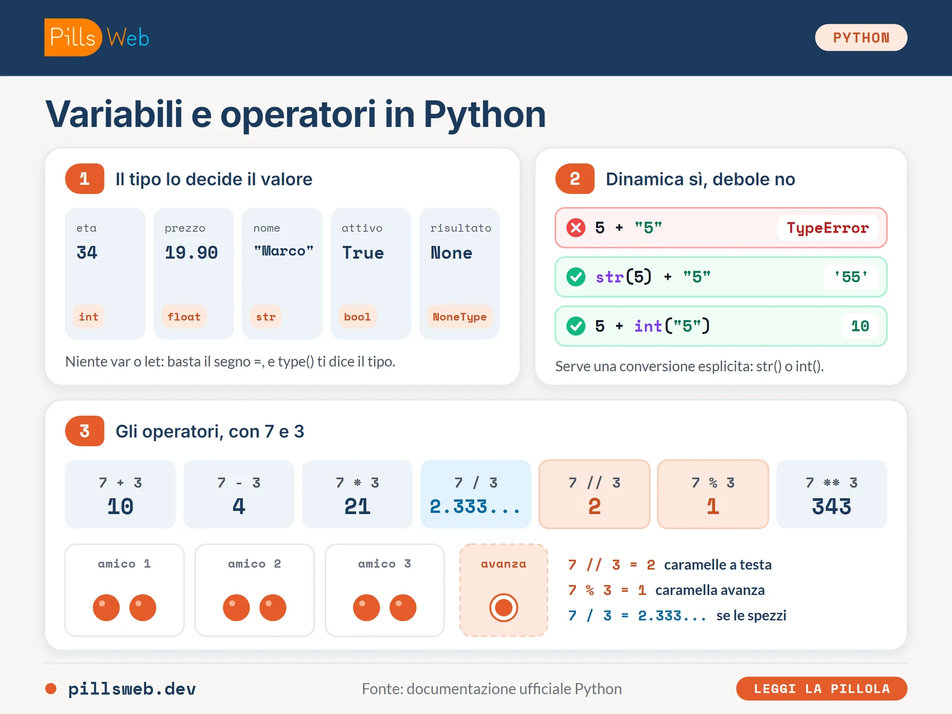Open the PYTHON tag pill
Viewport: 952px width, 714px height.
tap(861, 37)
